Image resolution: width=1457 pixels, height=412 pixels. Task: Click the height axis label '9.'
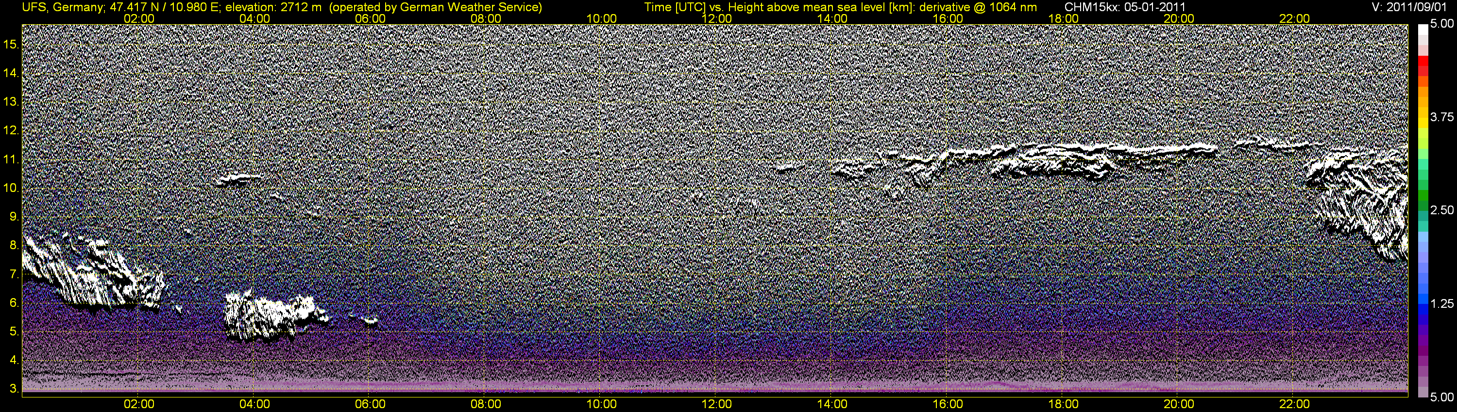14,217
